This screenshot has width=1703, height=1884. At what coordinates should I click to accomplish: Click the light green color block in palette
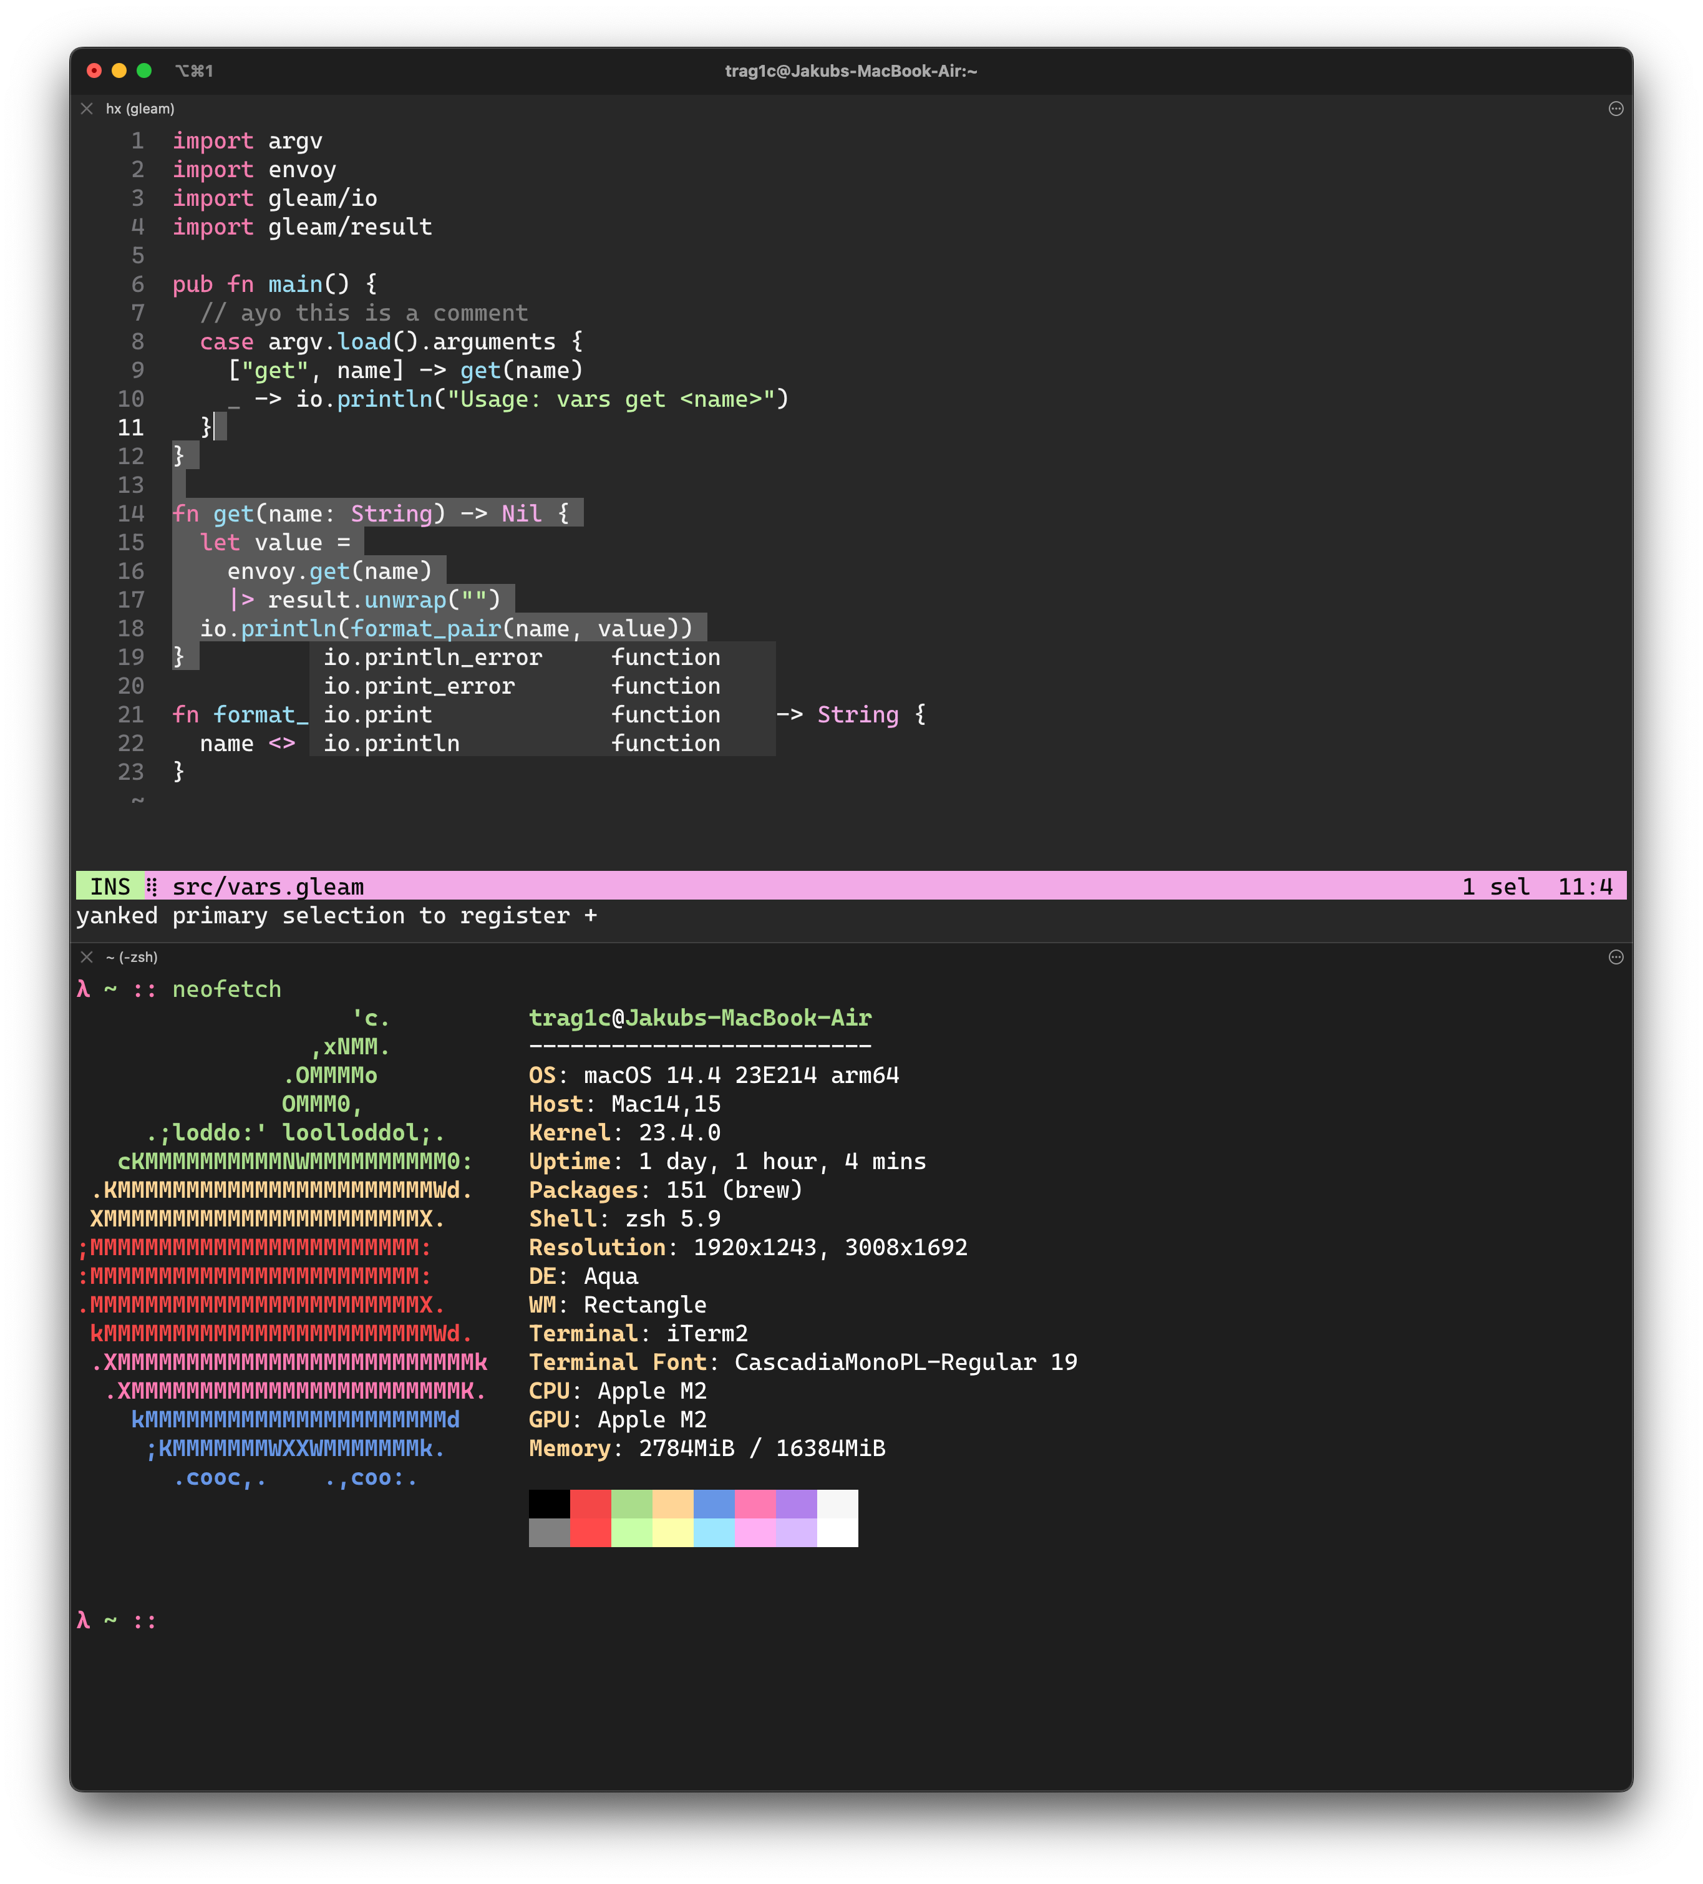click(x=632, y=1533)
